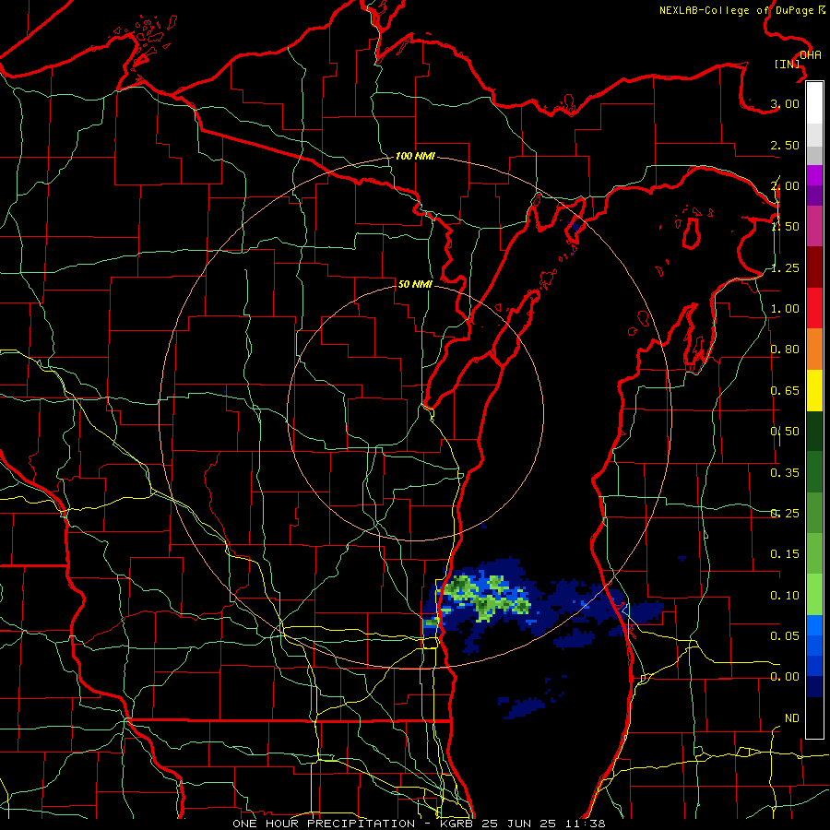Click the small blue echo patch near Illinois border
This screenshot has height=830, width=830.
(x=523, y=706)
